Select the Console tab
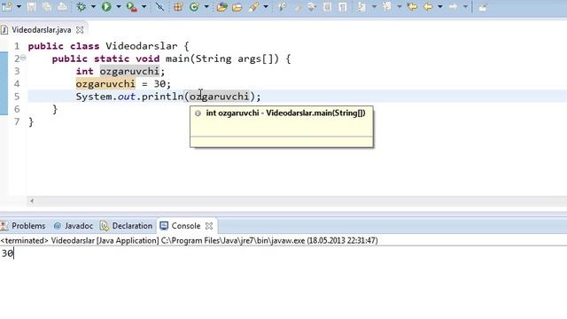Image resolution: width=567 pixels, height=319 pixels. click(185, 226)
